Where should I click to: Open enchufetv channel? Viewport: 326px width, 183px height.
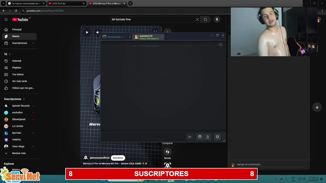pos(19,113)
